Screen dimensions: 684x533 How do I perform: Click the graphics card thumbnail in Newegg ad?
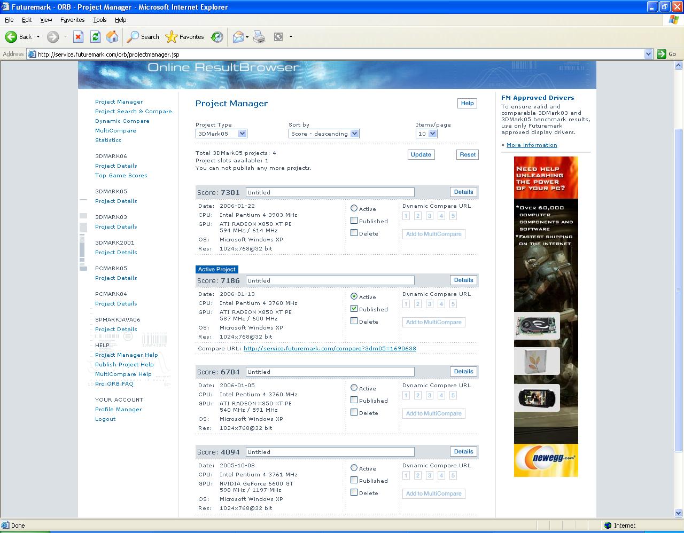tap(537, 325)
